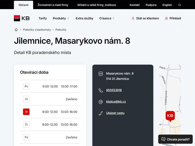Switch to Živnostníci a malé firmy tab

point(53,5)
